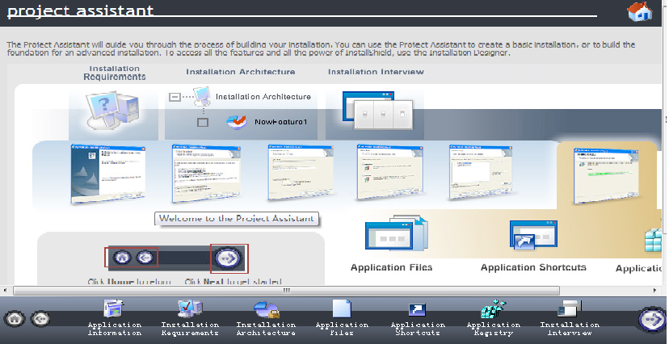Open Application Registry in bottom bar
Screen dimensions: 669x344
click(x=493, y=317)
